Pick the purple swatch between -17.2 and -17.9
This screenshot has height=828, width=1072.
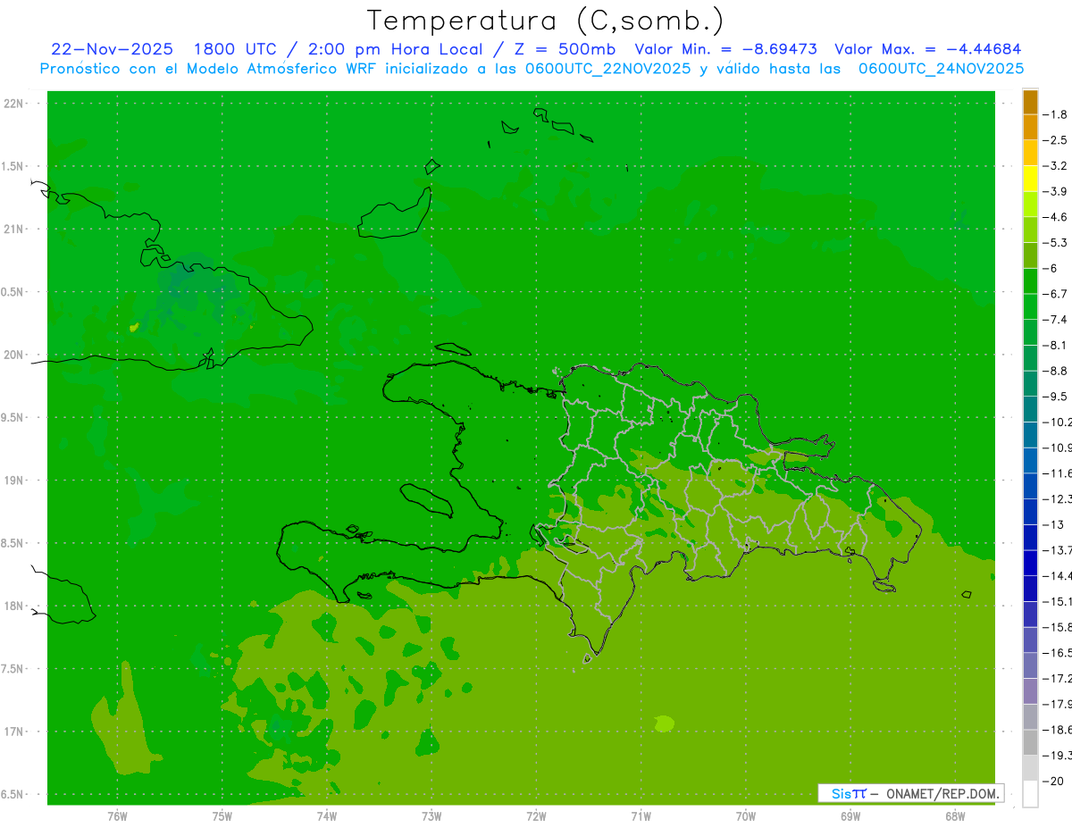coord(1030,690)
